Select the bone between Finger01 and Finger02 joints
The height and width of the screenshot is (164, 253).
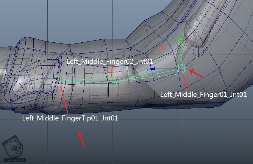(146, 75)
